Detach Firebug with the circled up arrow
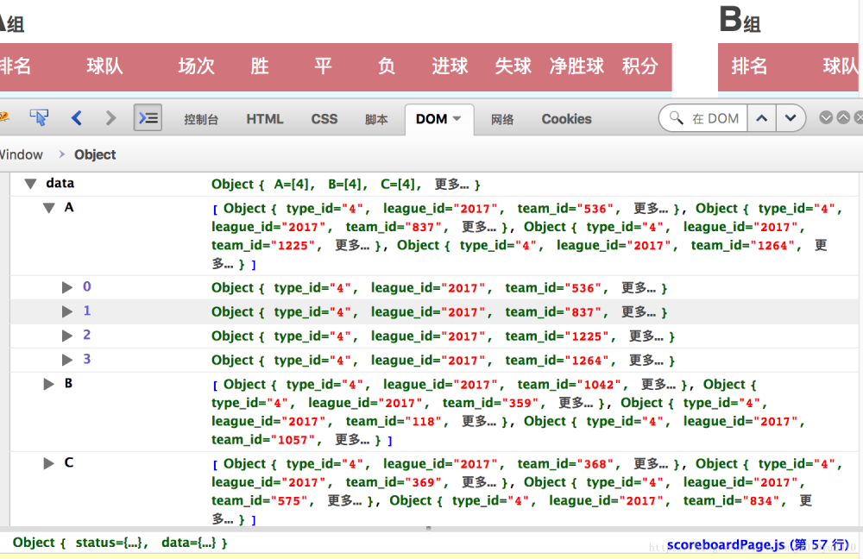 (843, 117)
